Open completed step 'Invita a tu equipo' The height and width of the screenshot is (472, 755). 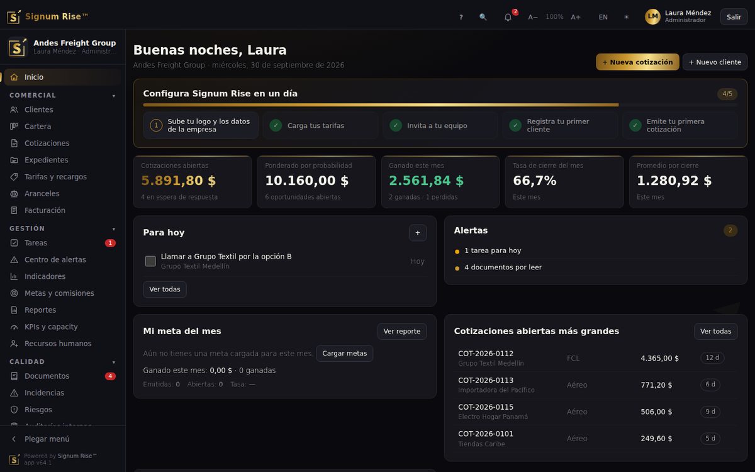(440, 125)
